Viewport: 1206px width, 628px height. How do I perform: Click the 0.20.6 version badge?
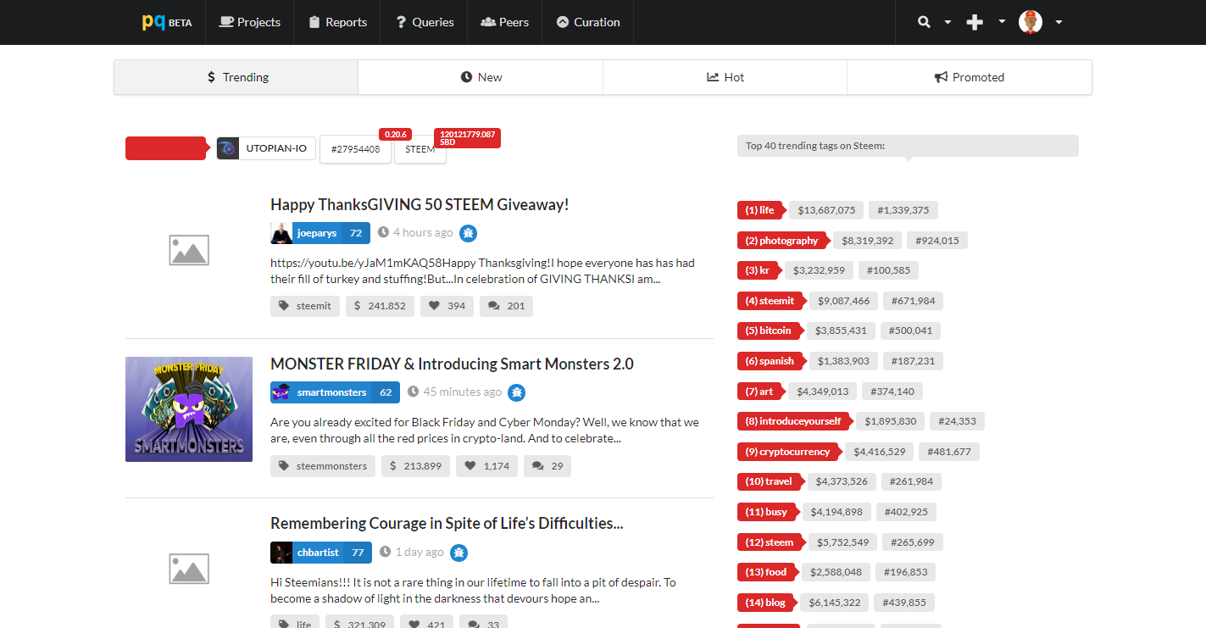click(395, 134)
